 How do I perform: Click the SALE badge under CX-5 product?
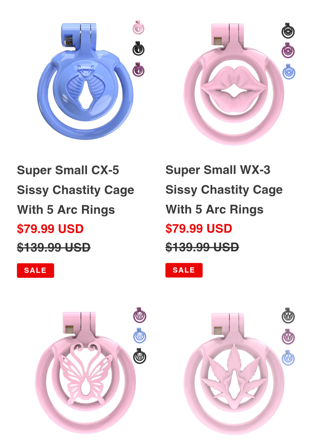(35, 270)
